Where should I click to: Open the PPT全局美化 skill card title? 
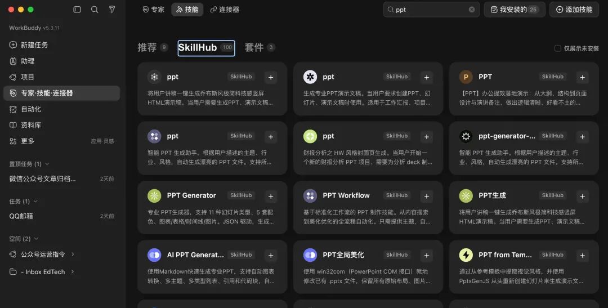tap(343, 255)
